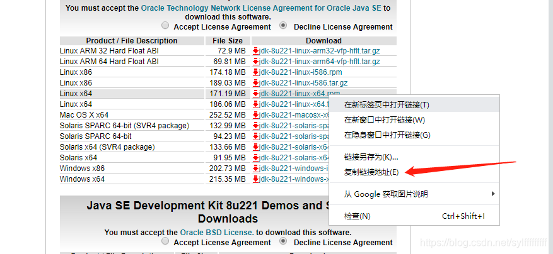Choose 检查(N) from context menu
Viewport: 553px width, 254px height.
tap(414, 216)
